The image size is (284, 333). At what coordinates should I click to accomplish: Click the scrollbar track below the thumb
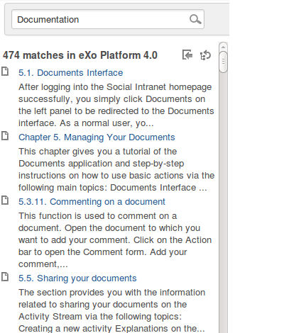pyautogui.click(x=223, y=201)
